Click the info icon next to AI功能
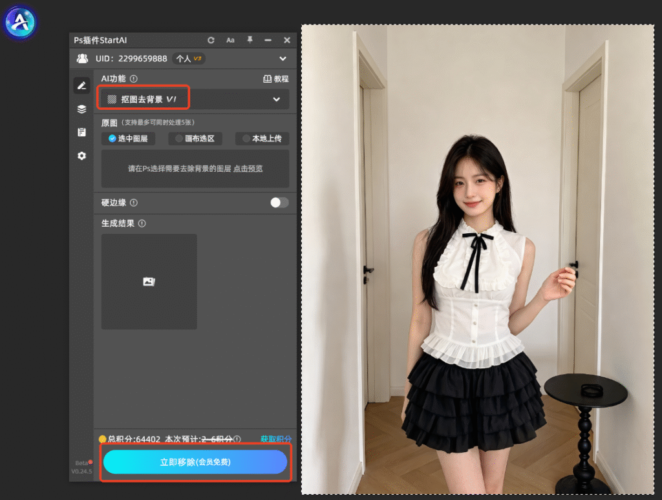The image size is (662, 500). tap(134, 78)
